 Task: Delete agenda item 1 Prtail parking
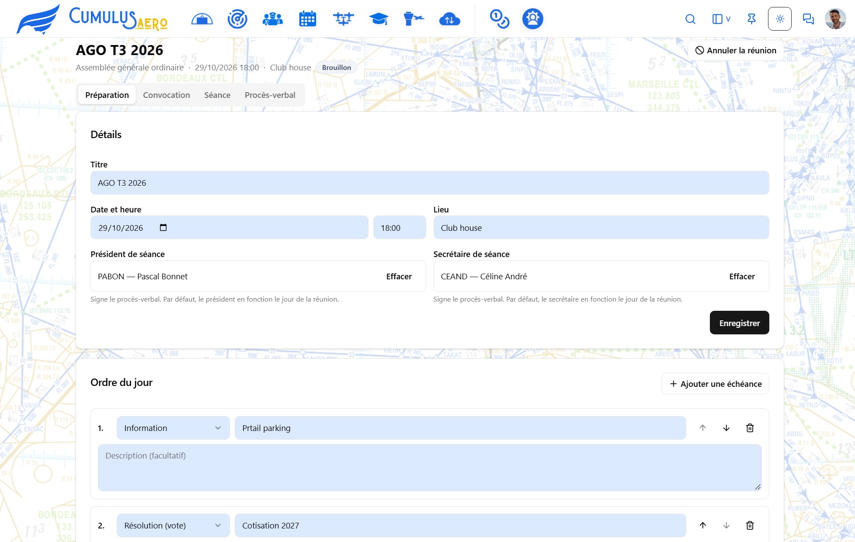click(750, 428)
